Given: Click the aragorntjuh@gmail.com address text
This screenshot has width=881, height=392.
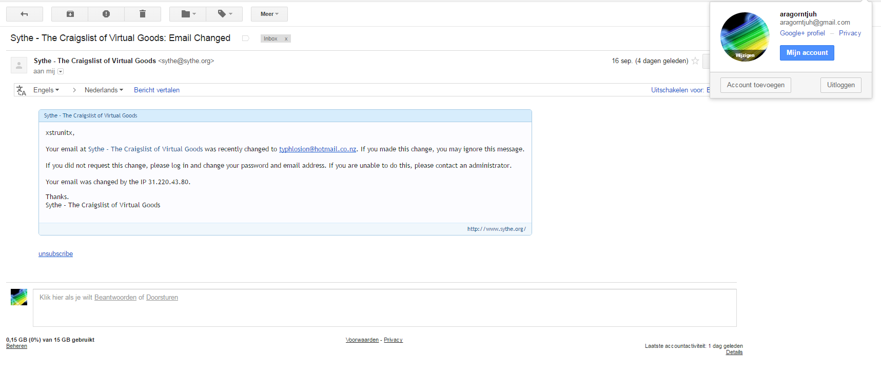Looking at the screenshot, I should point(815,23).
